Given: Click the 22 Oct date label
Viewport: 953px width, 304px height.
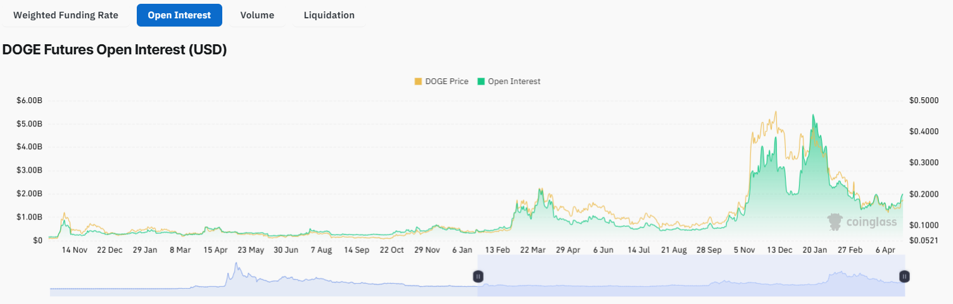Looking at the screenshot, I should (392, 250).
